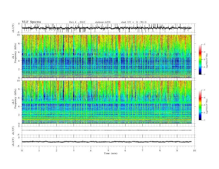This screenshot has width=219, height=169.
Task: Select the "ch.3(V)" axis label
Action: point(13,131)
